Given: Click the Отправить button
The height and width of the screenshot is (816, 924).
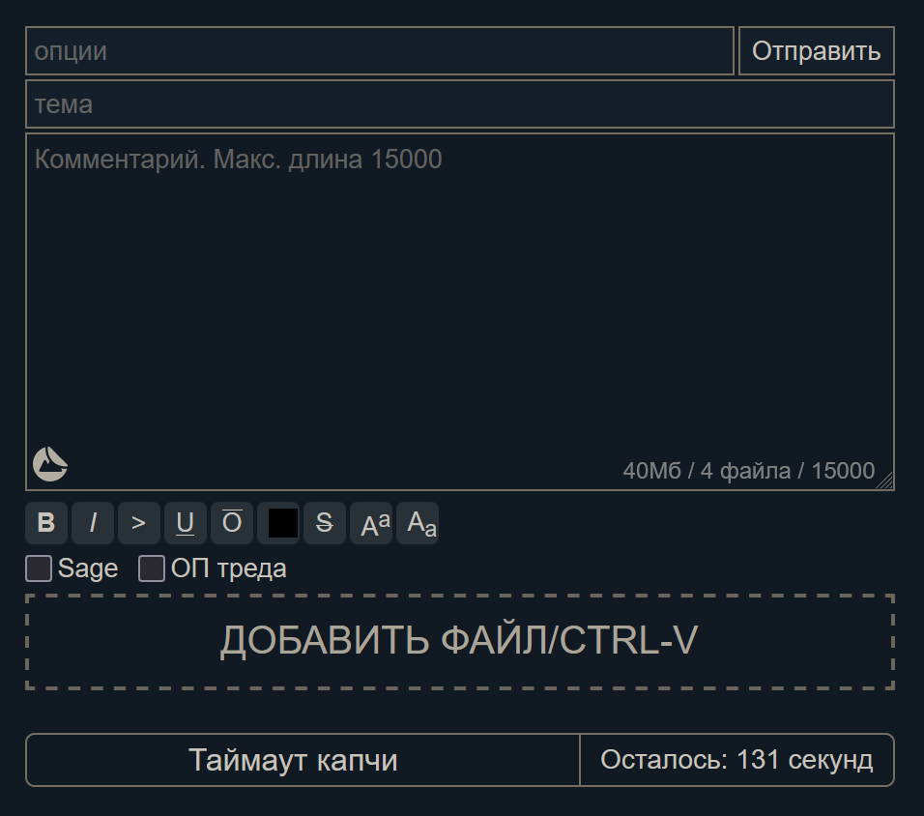Looking at the screenshot, I should point(816,50).
